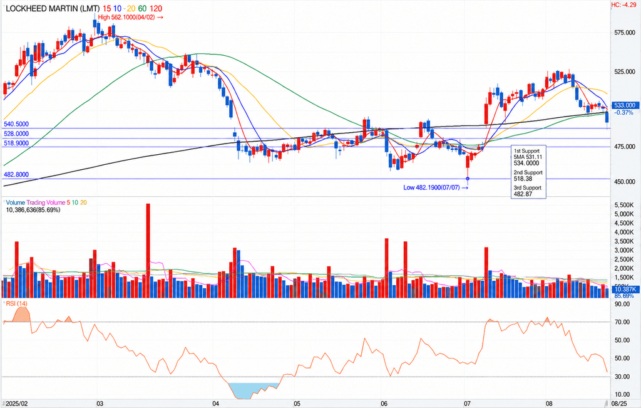The height and width of the screenshot is (408, 641).
Task: Click the HC: -4.29 readout
Action: pos(624,5)
